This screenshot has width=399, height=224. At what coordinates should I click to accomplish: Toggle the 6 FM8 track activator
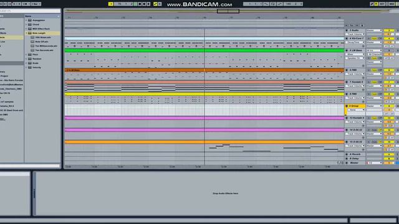coord(389,70)
